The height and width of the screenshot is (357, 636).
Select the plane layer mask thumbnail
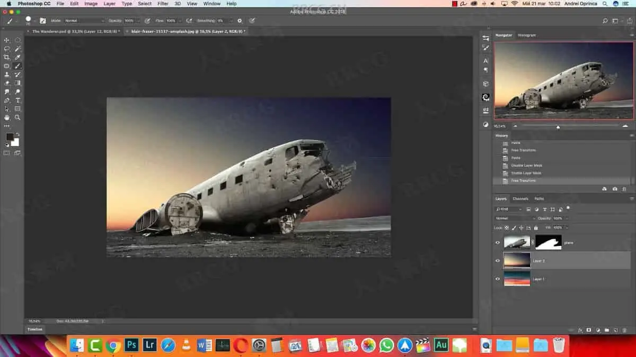548,242
